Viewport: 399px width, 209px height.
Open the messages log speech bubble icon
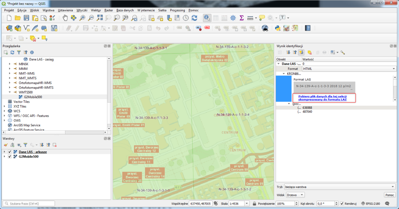(x=387, y=204)
